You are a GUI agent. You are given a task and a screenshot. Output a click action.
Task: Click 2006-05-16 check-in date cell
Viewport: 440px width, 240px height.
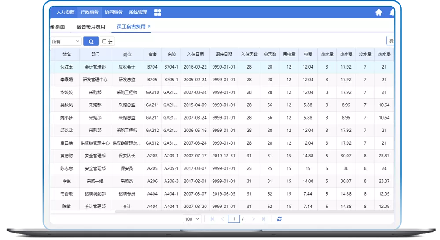pyautogui.click(x=195, y=131)
